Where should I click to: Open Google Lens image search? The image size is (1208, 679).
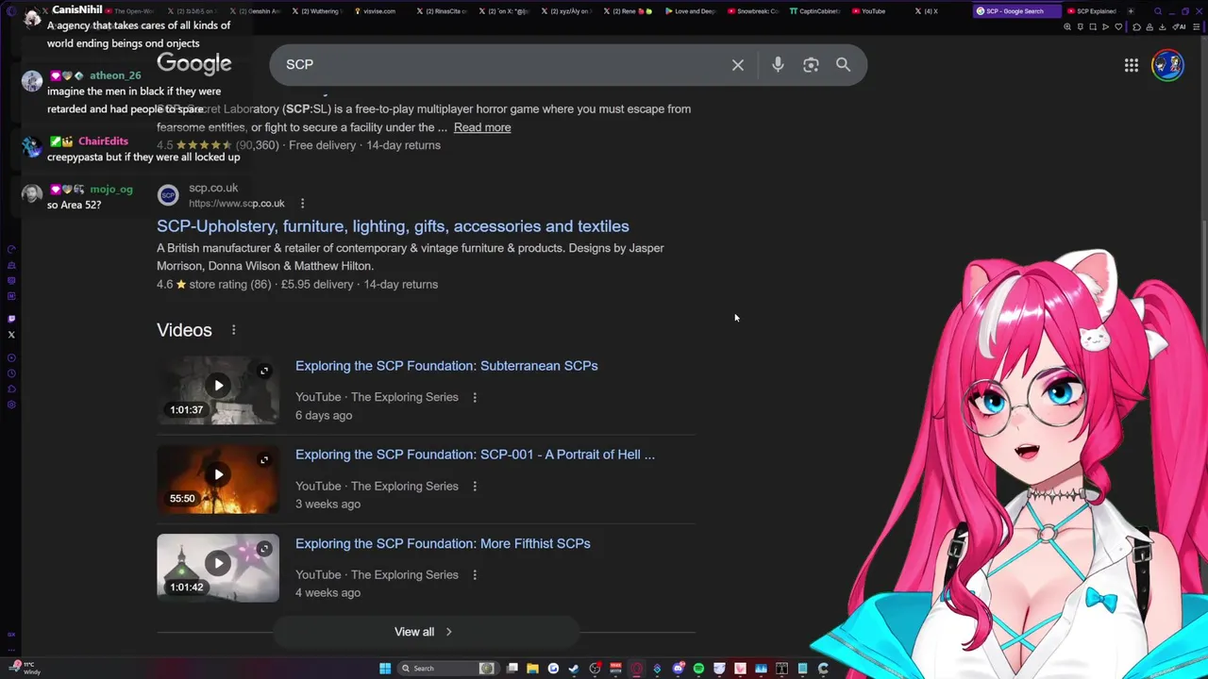click(811, 65)
